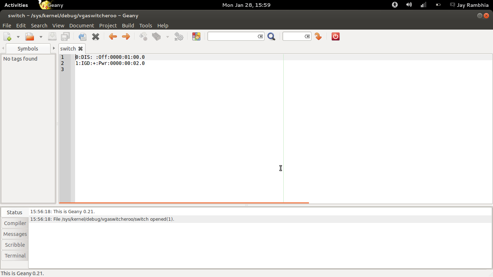This screenshot has height=277, width=493.
Task: Clear the search field text
Action: pyautogui.click(x=260, y=36)
